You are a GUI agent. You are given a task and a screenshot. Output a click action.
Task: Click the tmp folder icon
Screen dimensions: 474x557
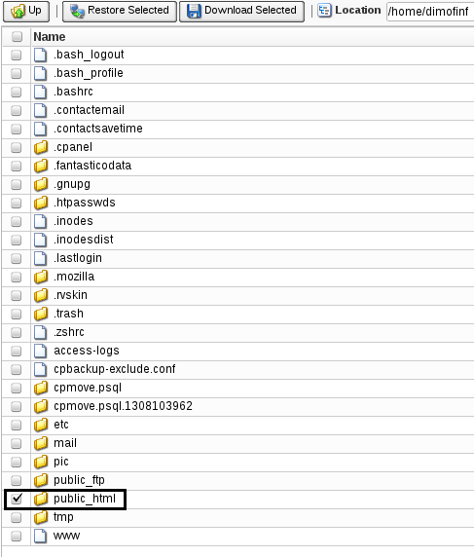pos(41,518)
